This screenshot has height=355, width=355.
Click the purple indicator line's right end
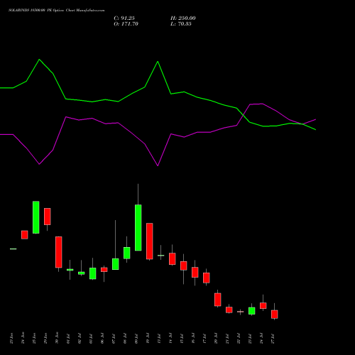[315, 119]
